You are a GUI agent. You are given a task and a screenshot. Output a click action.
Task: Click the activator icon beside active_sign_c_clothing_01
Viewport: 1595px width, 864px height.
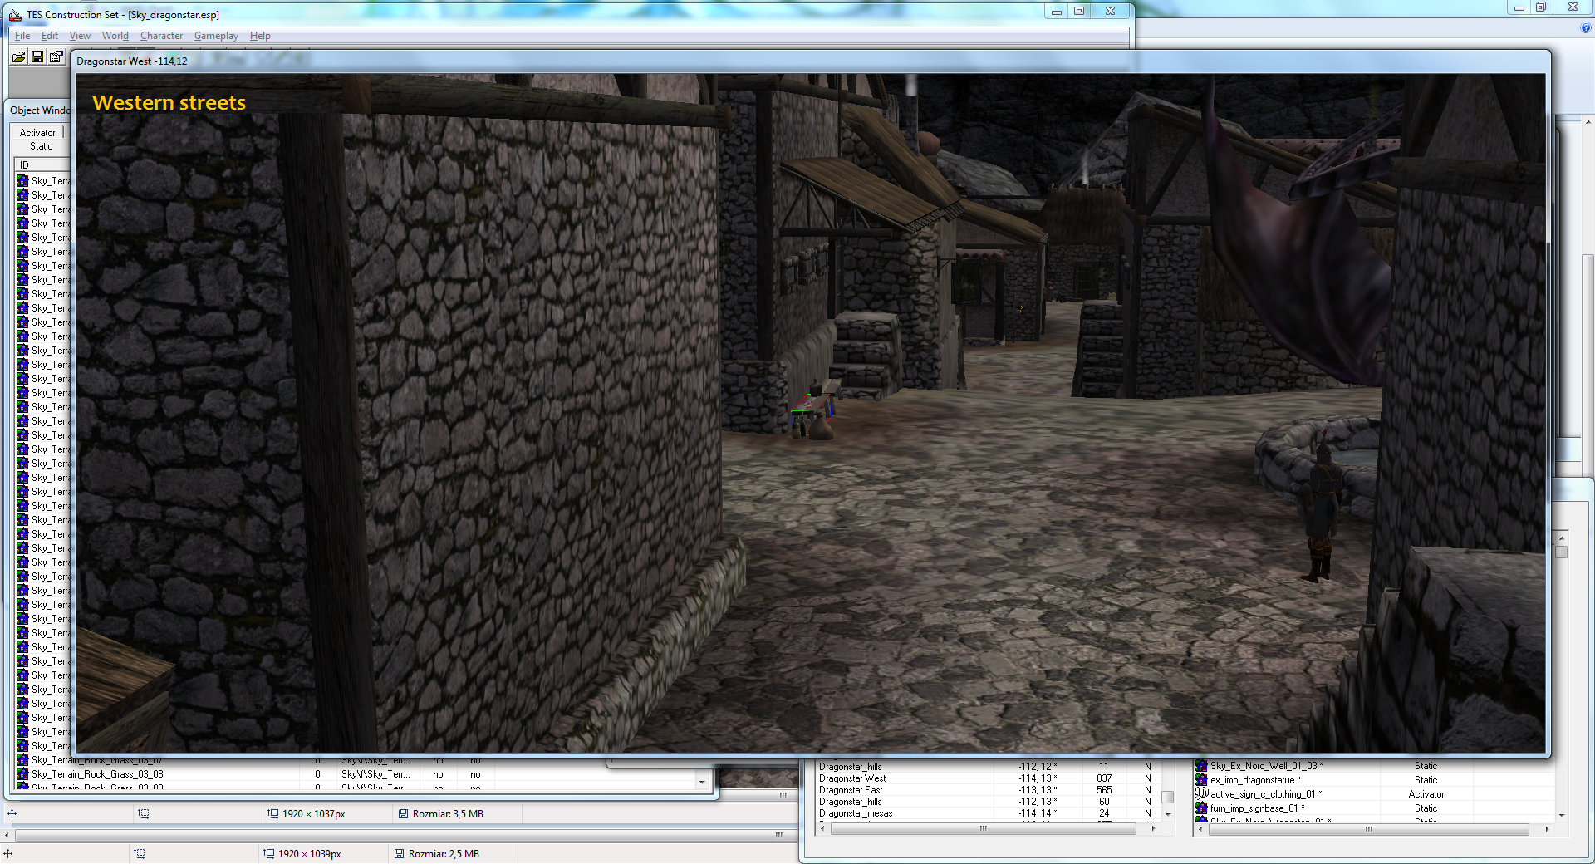click(x=1201, y=794)
